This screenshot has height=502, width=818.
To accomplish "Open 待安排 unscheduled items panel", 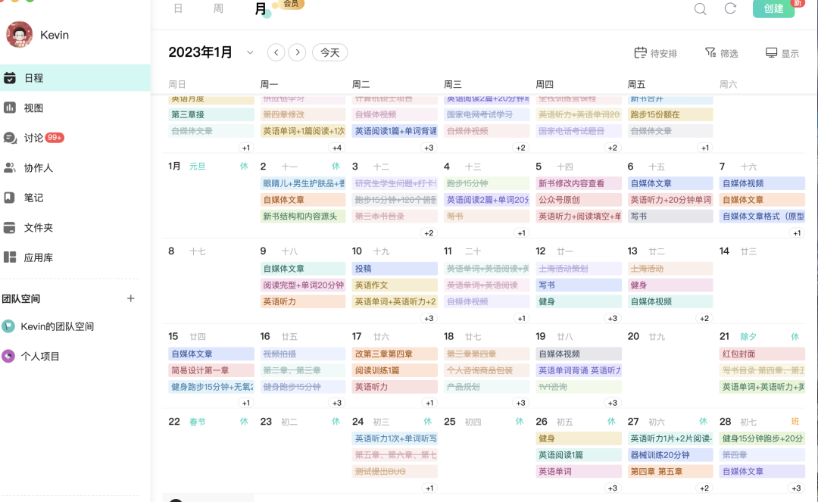I will click(x=656, y=53).
